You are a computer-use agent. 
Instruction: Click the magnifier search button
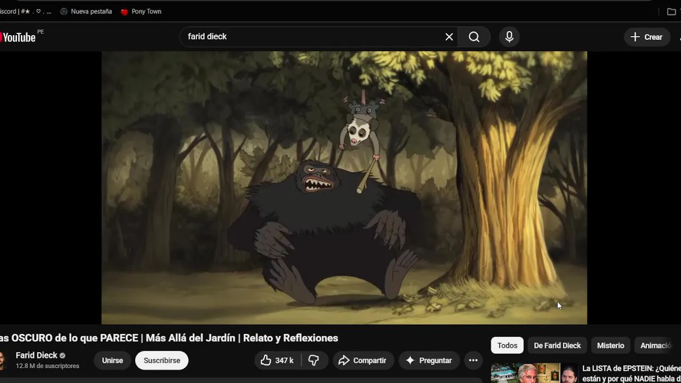point(474,37)
